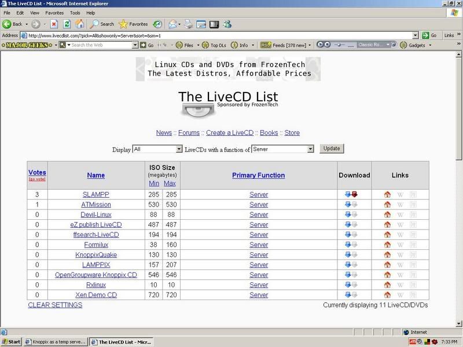Open the Info toolbar button
This screenshot has height=347, width=463.
(x=240, y=45)
